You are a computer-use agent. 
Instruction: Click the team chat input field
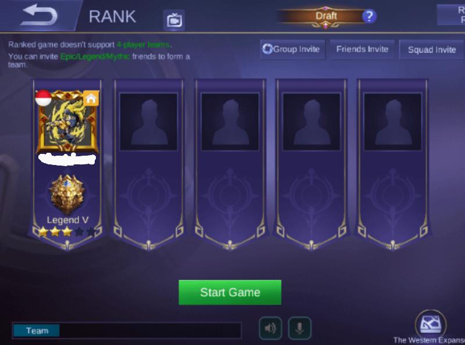151,330
